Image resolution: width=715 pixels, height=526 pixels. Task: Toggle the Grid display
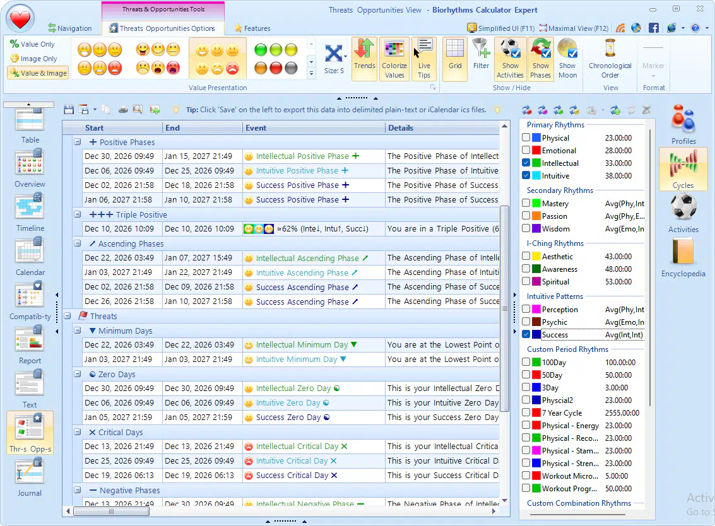tap(454, 59)
